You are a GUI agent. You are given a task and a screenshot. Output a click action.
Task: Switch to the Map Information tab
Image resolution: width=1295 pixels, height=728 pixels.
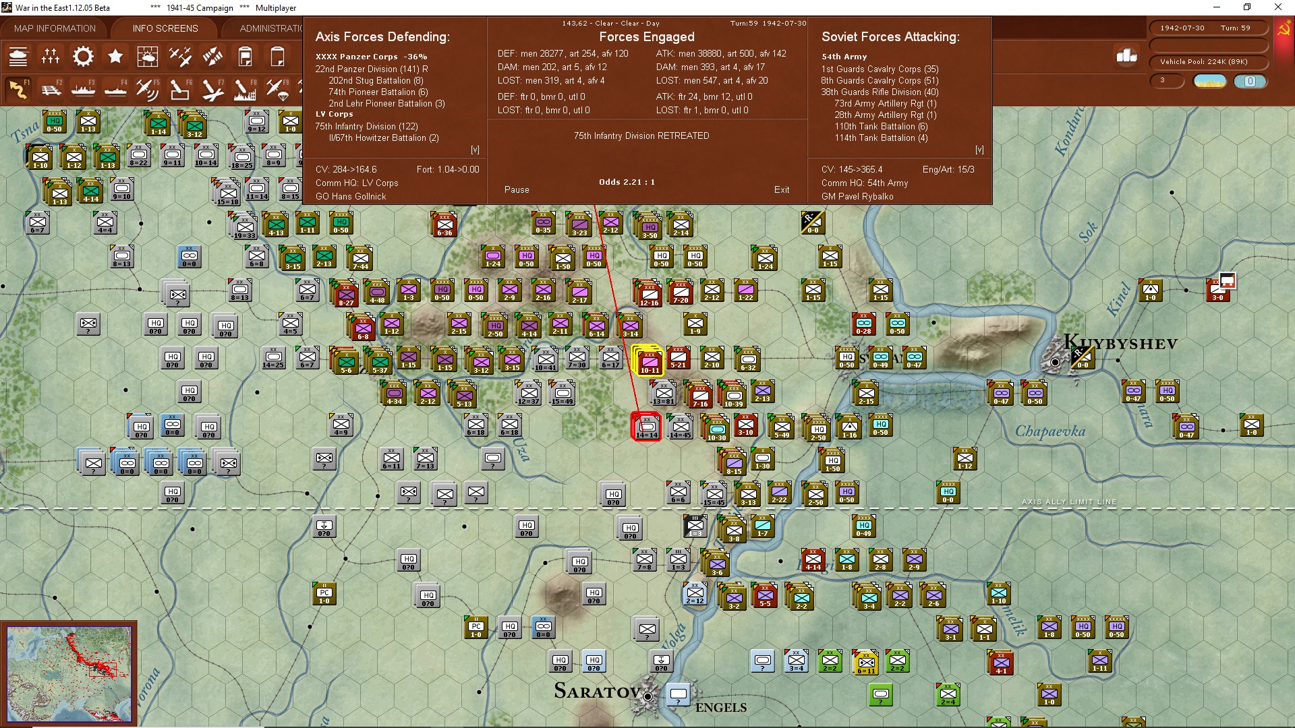coord(55,28)
